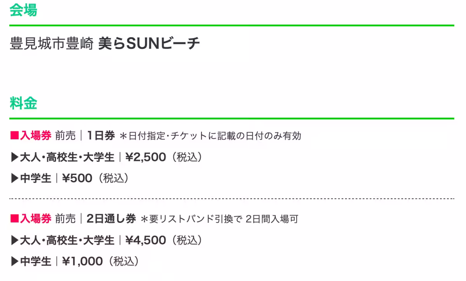The image size is (466, 281).
Task: Click the triangle beside the ¥1,000 中学生 row
Action: click(14, 262)
